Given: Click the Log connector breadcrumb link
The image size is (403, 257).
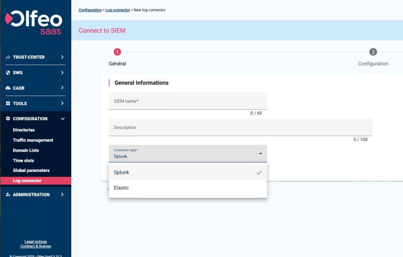Looking at the screenshot, I should (x=118, y=10).
